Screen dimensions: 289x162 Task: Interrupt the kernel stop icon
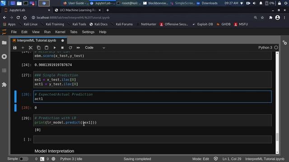[x=62, y=48]
